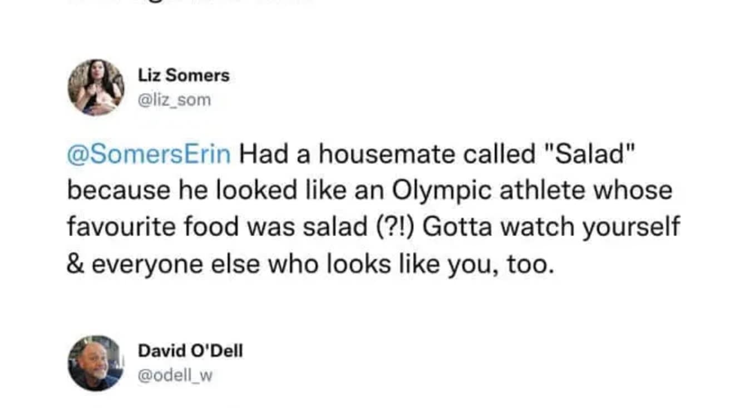This screenshot has height=408, width=739.
Task: Open David O'Dell's avatar photo
Action: [96, 363]
